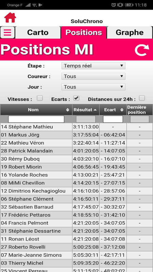Open the hamburger menu button

pyautogui.click(x=7, y=32)
